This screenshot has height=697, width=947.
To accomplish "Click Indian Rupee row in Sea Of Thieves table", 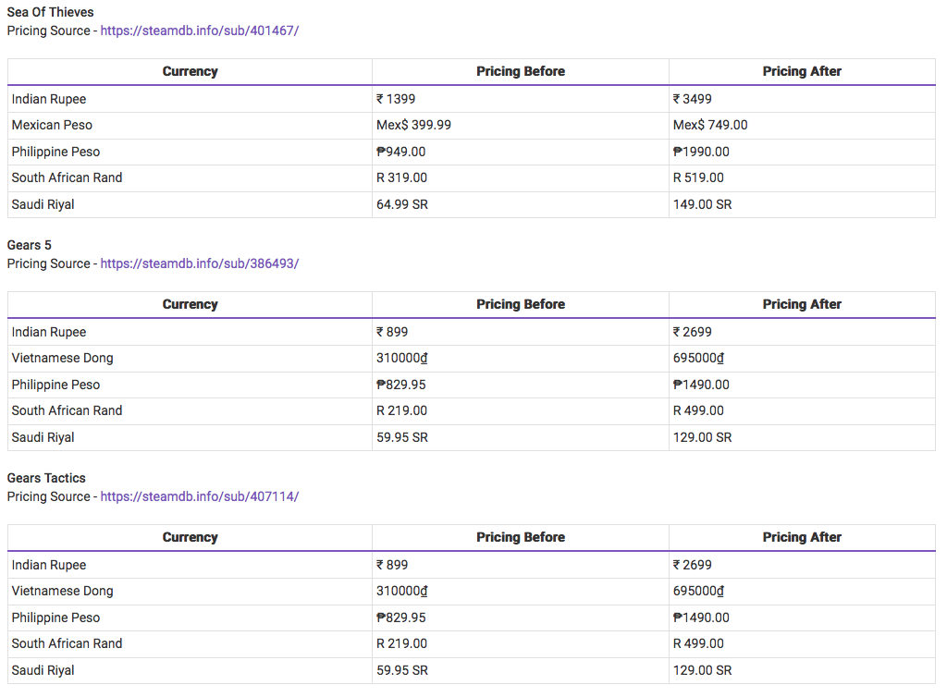I will coord(472,99).
